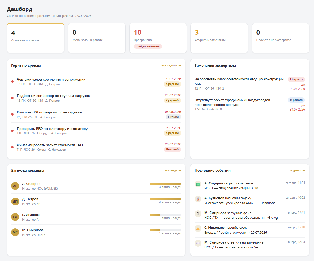
Task: Click the due date '20.07.2026' in the task list
Action: [173, 144]
